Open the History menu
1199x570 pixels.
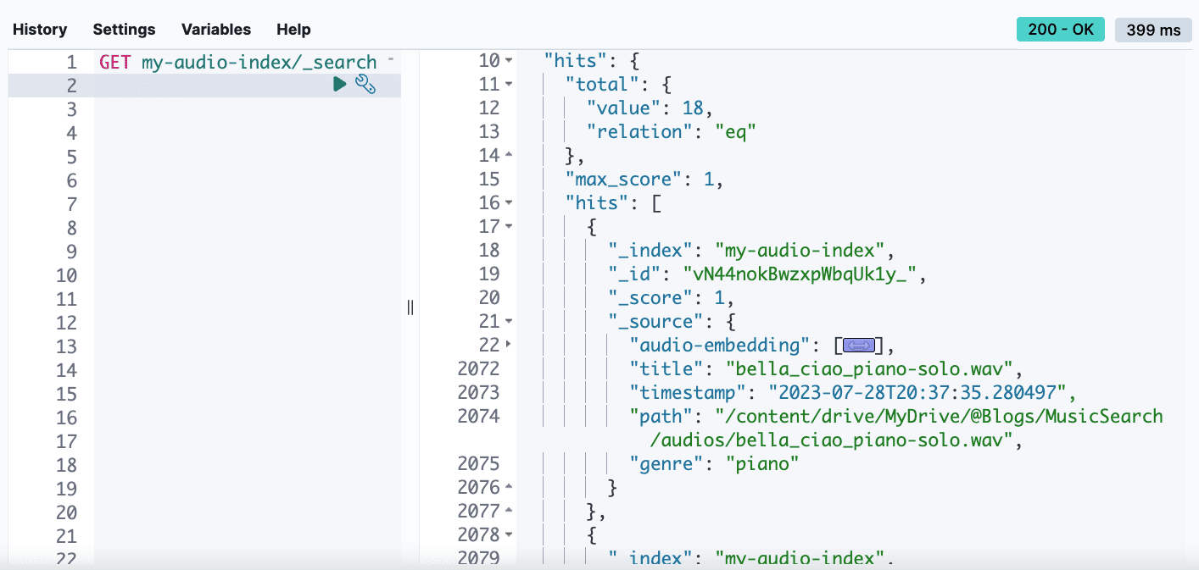(x=39, y=29)
